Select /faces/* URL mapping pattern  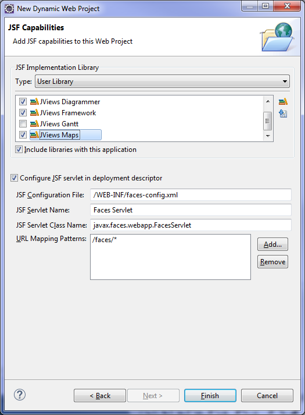[105, 240]
